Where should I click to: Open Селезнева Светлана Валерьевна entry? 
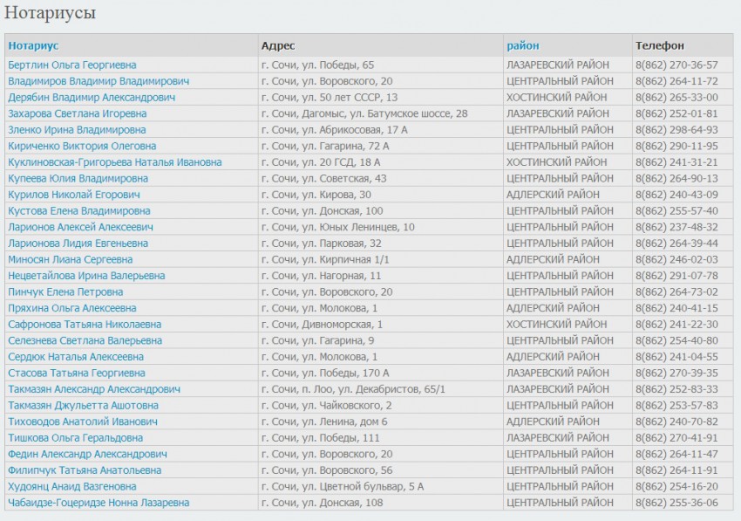coord(85,340)
